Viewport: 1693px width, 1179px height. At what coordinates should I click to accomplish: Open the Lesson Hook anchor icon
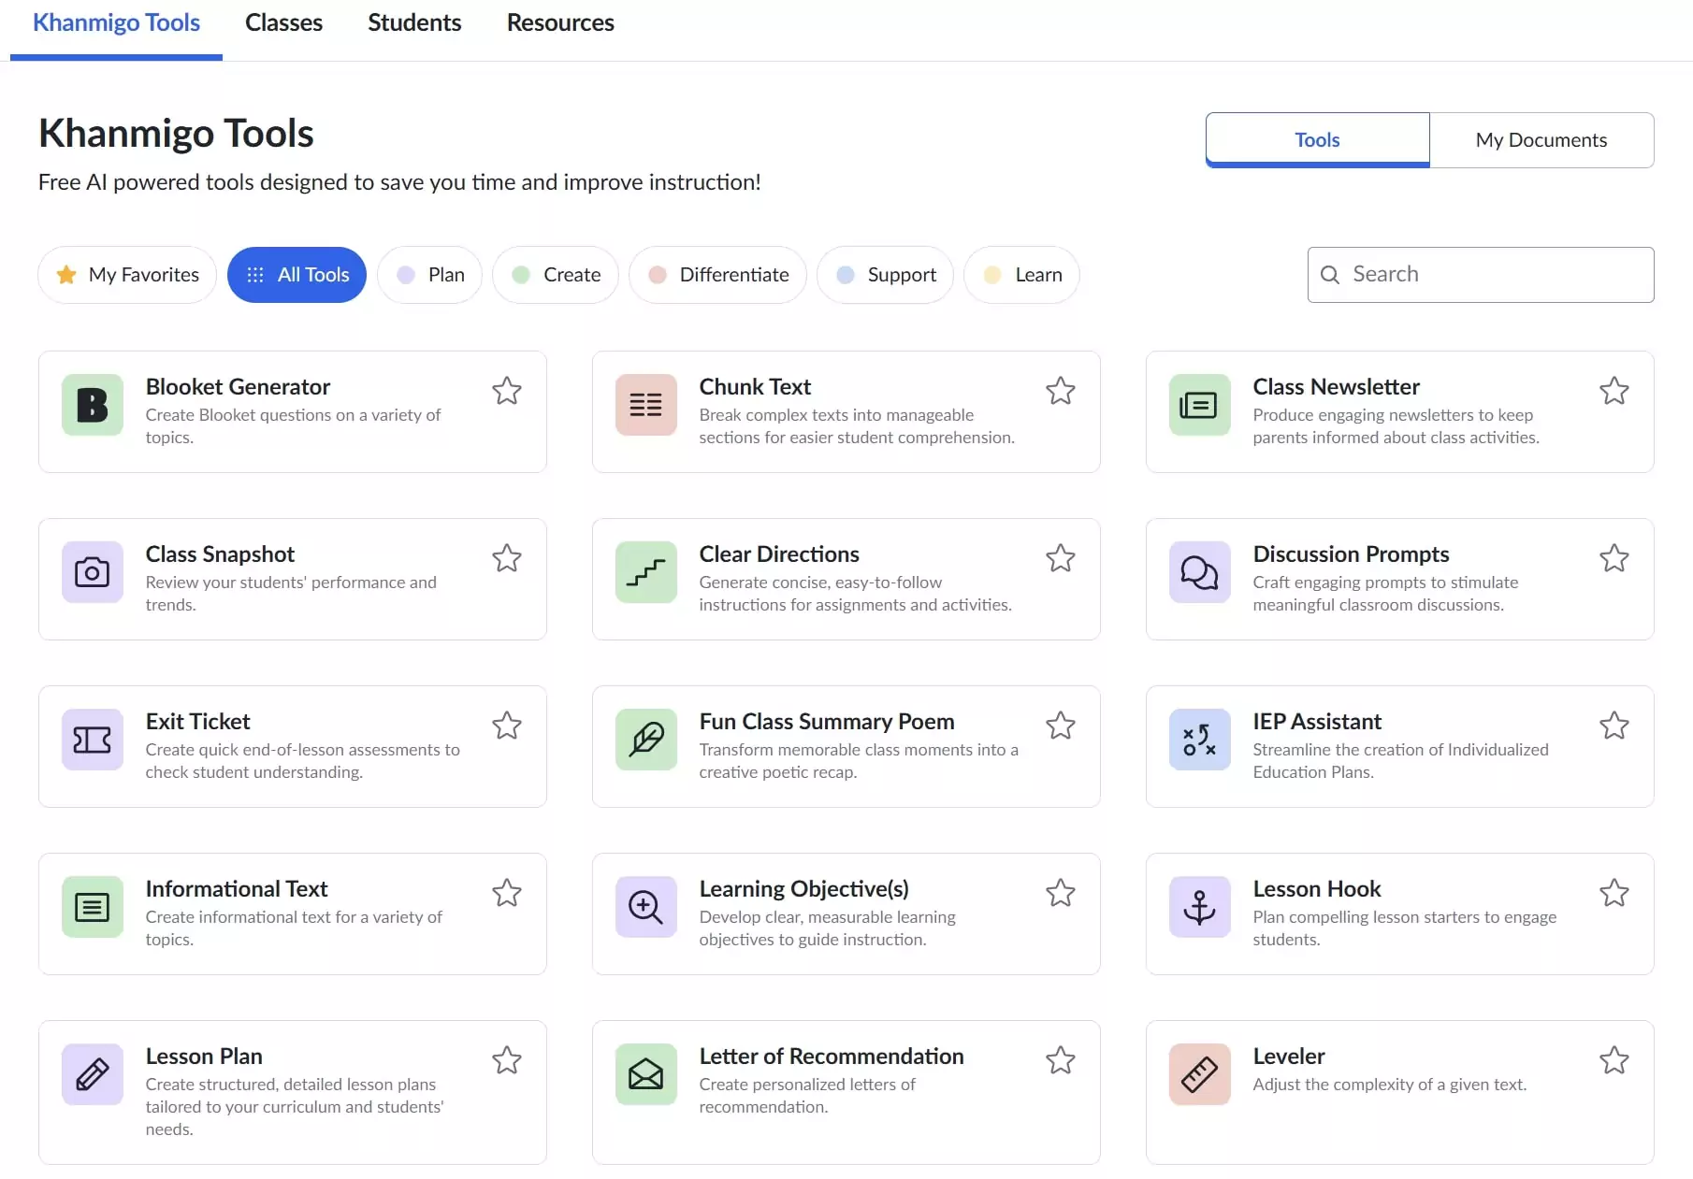[1199, 907]
